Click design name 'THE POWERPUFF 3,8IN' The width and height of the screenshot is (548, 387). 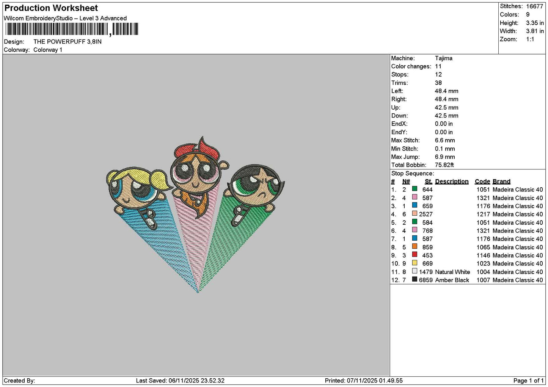click(x=68, y=42)
